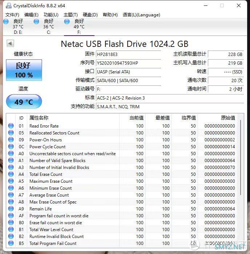The image size is (250, 254).
Task: Click the power on hours value 2 小时
Action: click(x=226, y=89)
